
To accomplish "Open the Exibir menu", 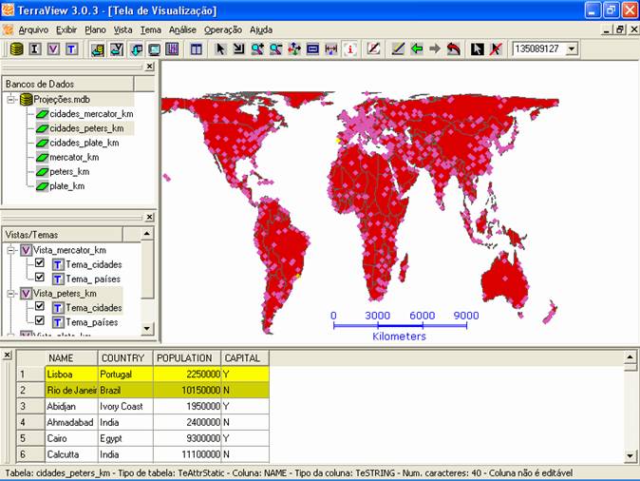I will click(66, 29).
